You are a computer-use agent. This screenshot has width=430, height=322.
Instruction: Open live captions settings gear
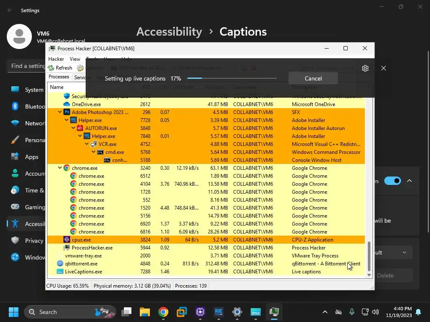click(365, 68)
